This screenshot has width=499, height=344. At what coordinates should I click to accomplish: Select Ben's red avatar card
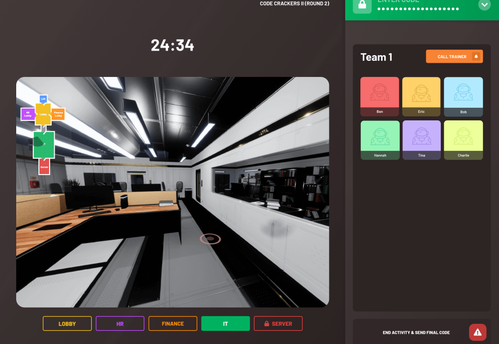click(380, 97)
